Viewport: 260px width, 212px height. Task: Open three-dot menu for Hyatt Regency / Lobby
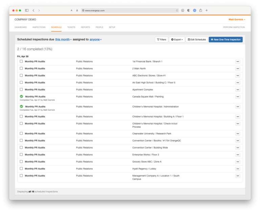tap(238, 169)
